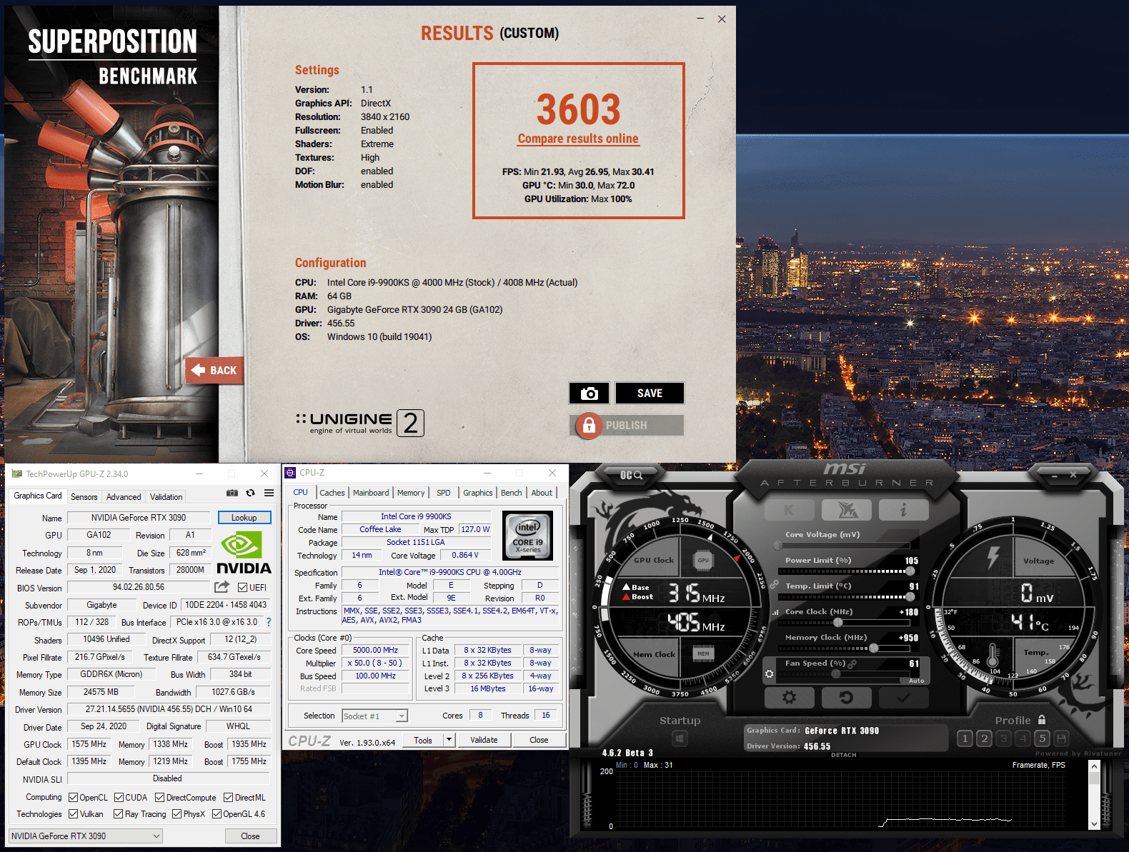Click the red lock icon on Publish
The width and height of the screenshot is (1129, 852).
click(589, 426)
